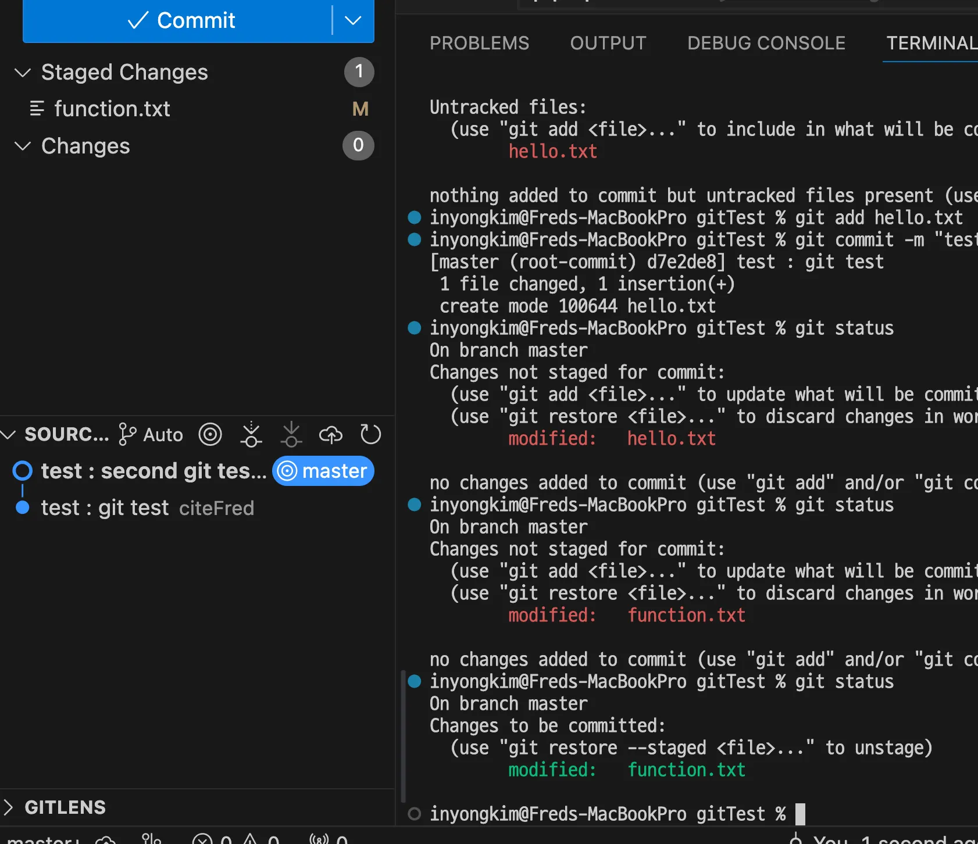Click the citeFred author label
The width and height of the screenshot is (978, 844).
[217, 508]
